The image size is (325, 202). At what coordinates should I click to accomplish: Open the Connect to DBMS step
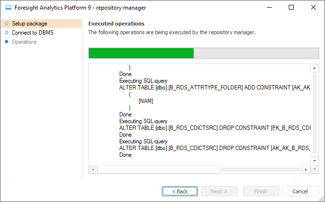(x=32, y=33)
